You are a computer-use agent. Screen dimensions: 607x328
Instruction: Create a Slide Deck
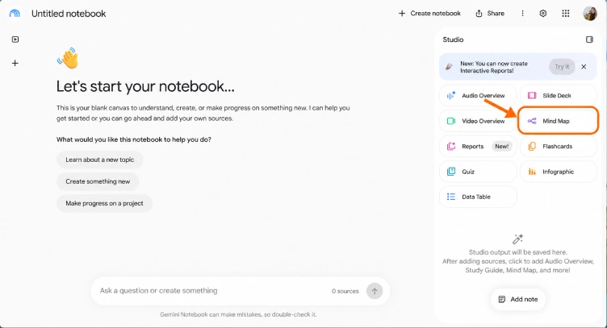coord(559,95)
